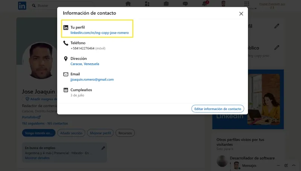Click Editar información de contacto button
Image resolution: width=301 pixels, height=171 pixels.
[x=218, y=109]
